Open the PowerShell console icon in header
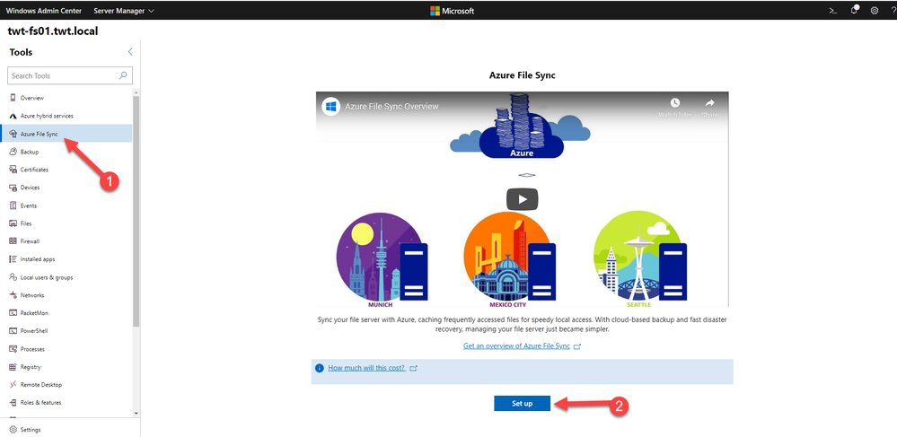Screen dimensions: 897x437 point(833,10)
